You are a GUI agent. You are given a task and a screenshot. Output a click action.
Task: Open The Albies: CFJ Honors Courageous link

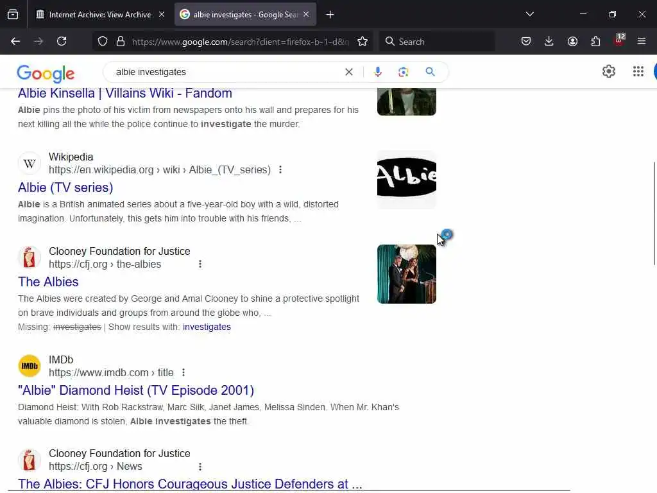[190, 484]
